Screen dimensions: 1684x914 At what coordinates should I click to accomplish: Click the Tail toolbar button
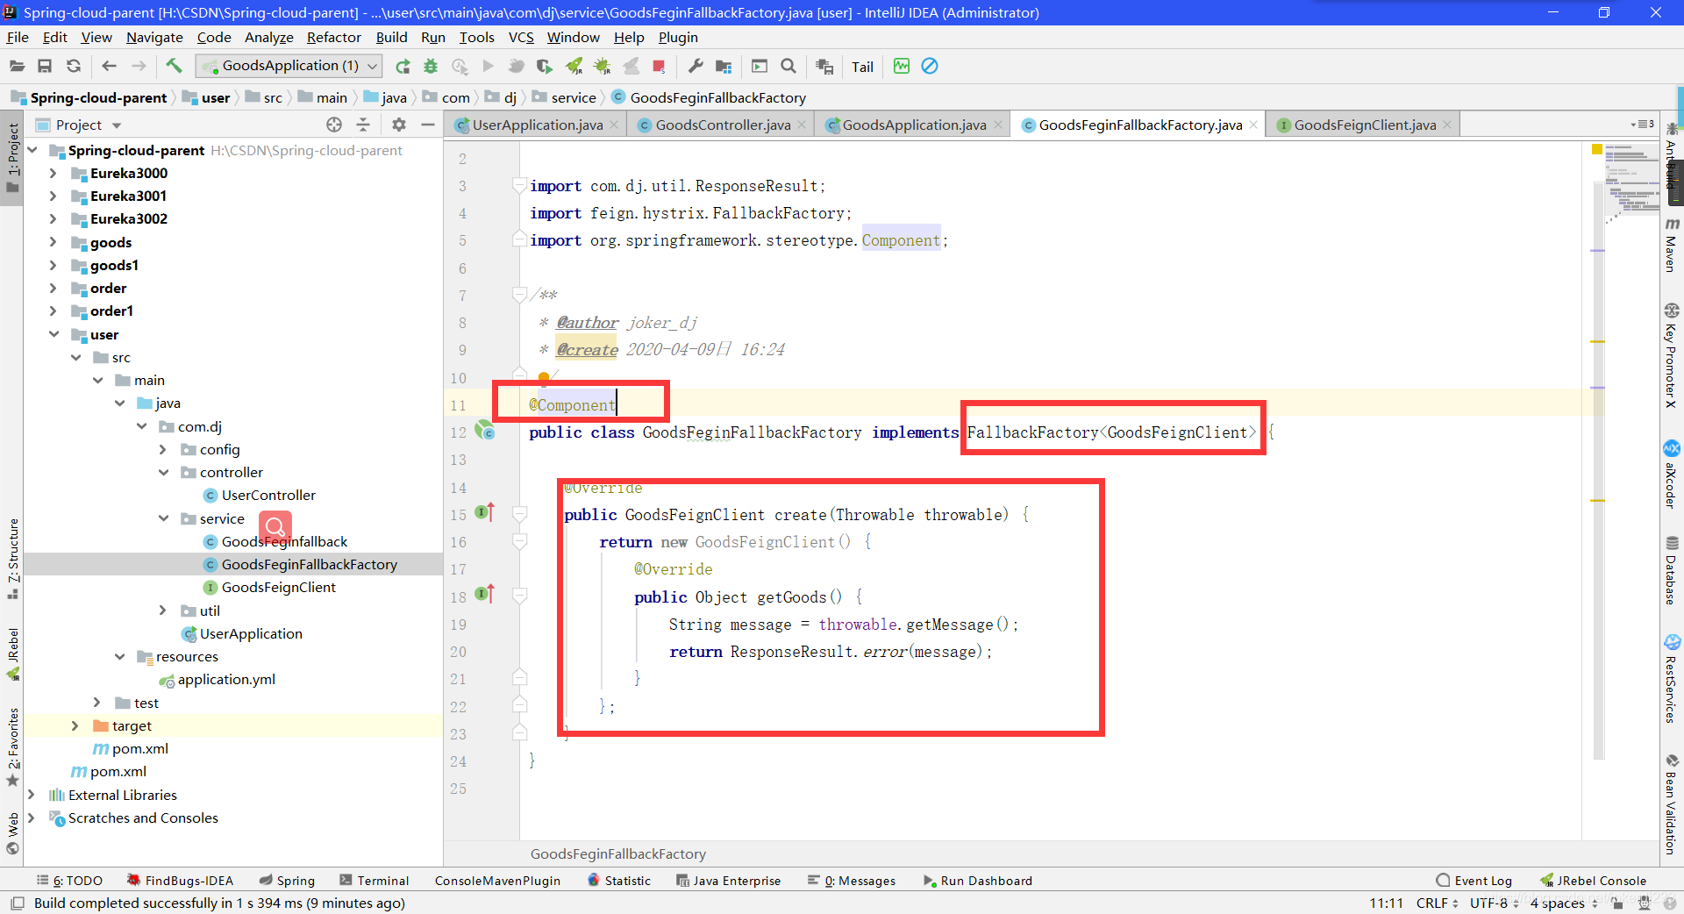(x=862, y=67)
